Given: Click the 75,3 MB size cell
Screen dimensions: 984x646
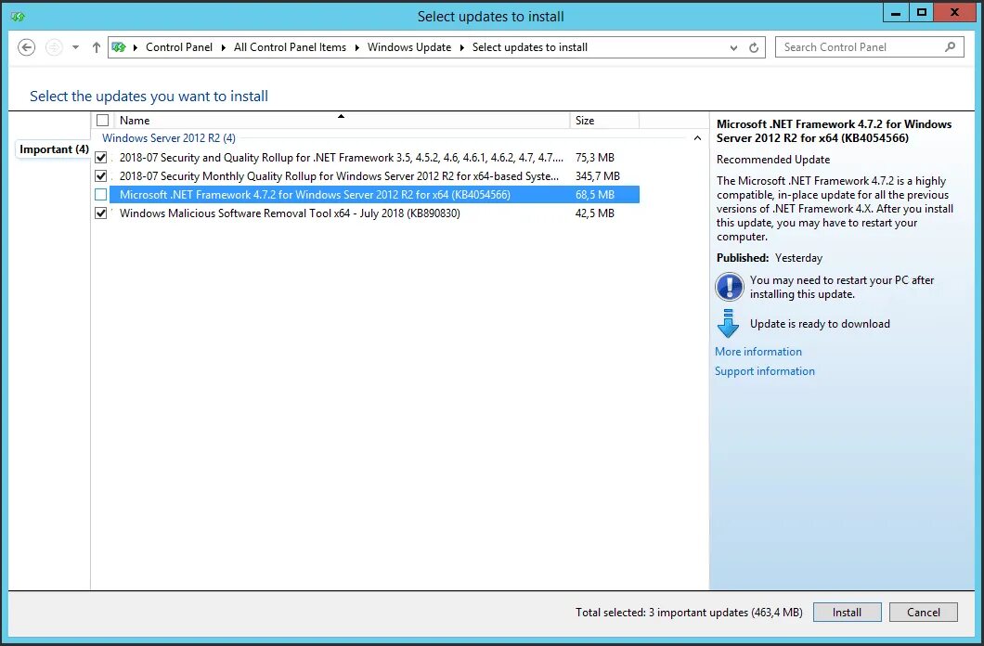Looking at the screenshot, I should [595, 158].
